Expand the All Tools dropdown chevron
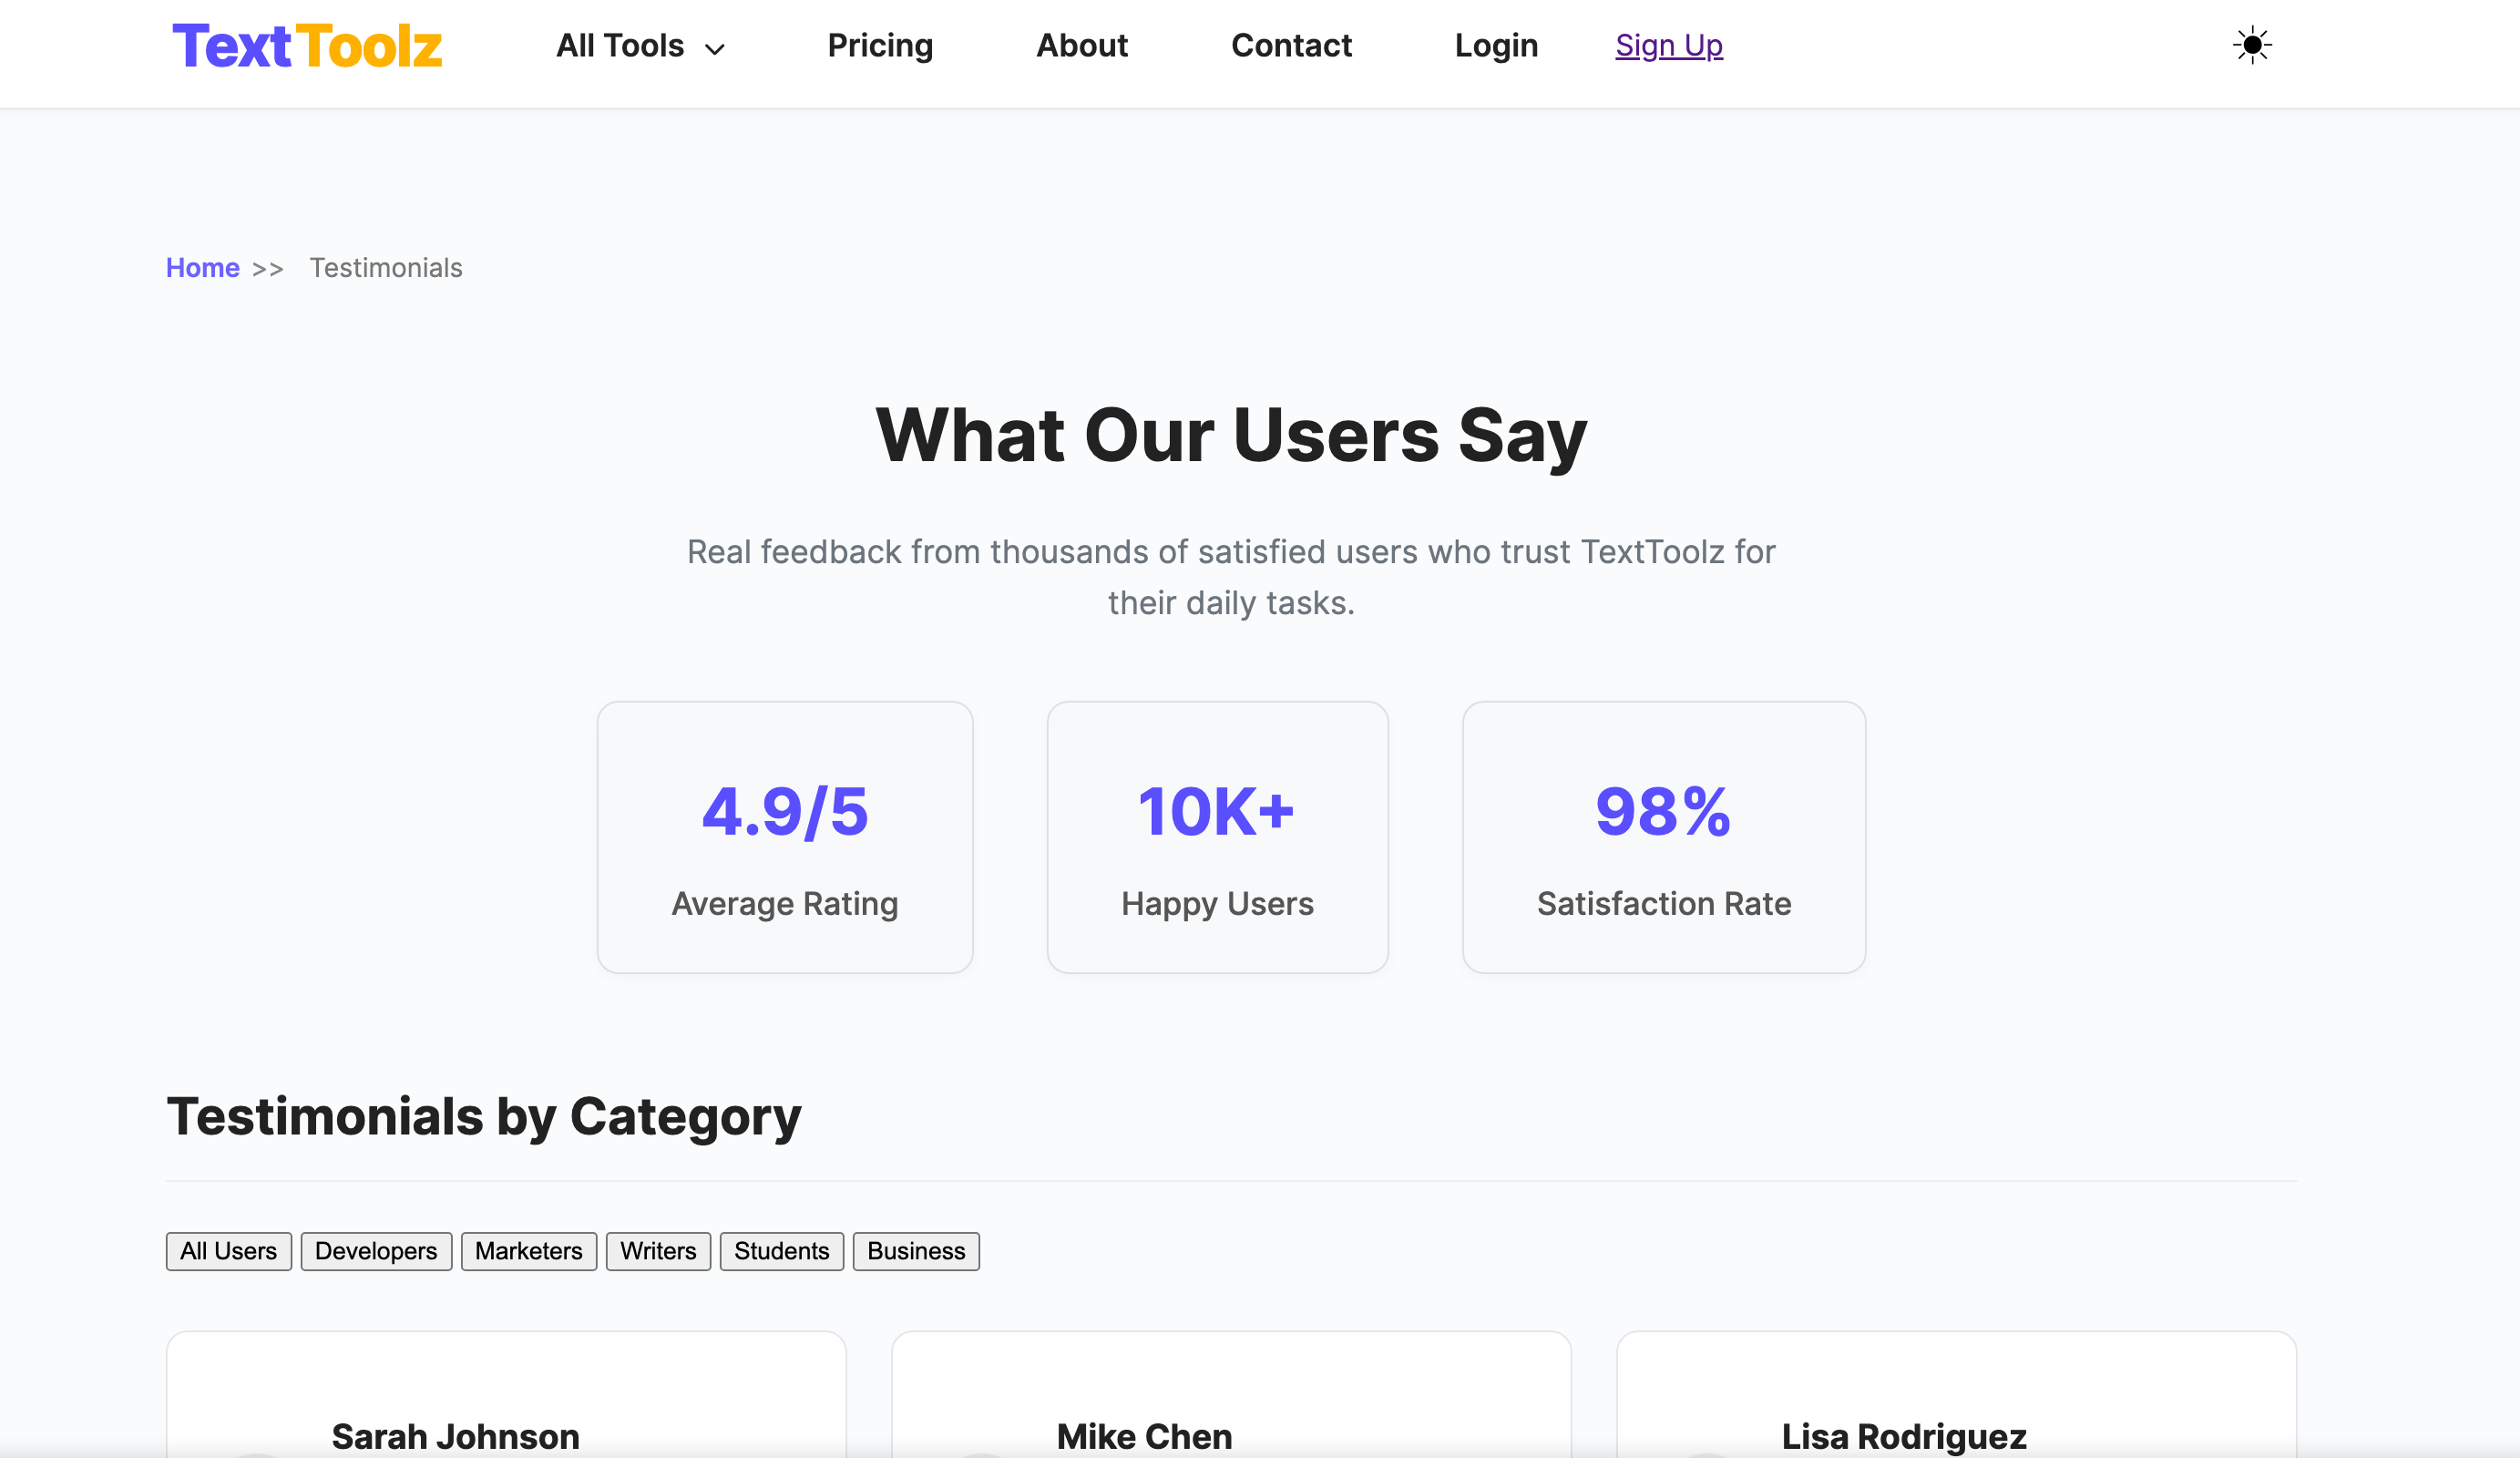The image size is (2520, 1458). [x=714, y=49]
